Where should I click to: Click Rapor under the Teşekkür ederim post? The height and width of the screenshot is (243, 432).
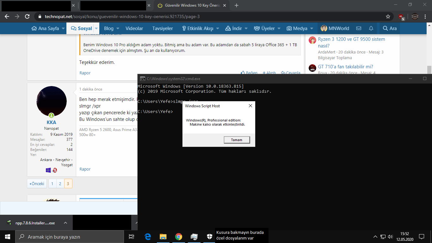point(85,73)
